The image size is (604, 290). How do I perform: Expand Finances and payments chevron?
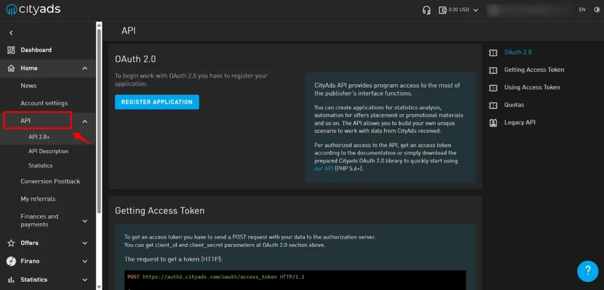coord(85,220)
